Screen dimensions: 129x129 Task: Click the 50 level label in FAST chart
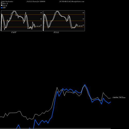tap(41, 19)
